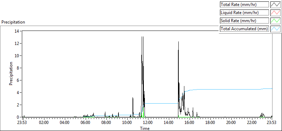Click the x-axis time label 18:00
282x131 pixels.
210,123
